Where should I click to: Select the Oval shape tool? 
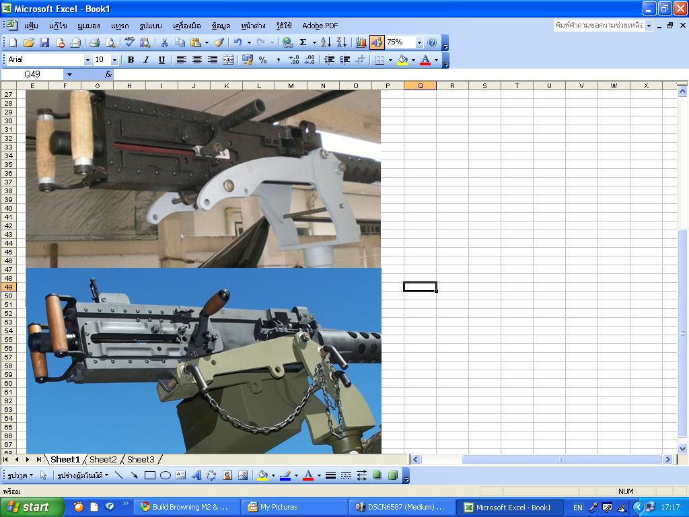(166, 475)
